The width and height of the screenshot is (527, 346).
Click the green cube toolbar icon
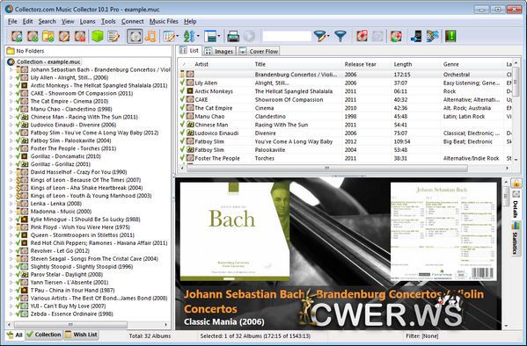[x=98, y=36]
